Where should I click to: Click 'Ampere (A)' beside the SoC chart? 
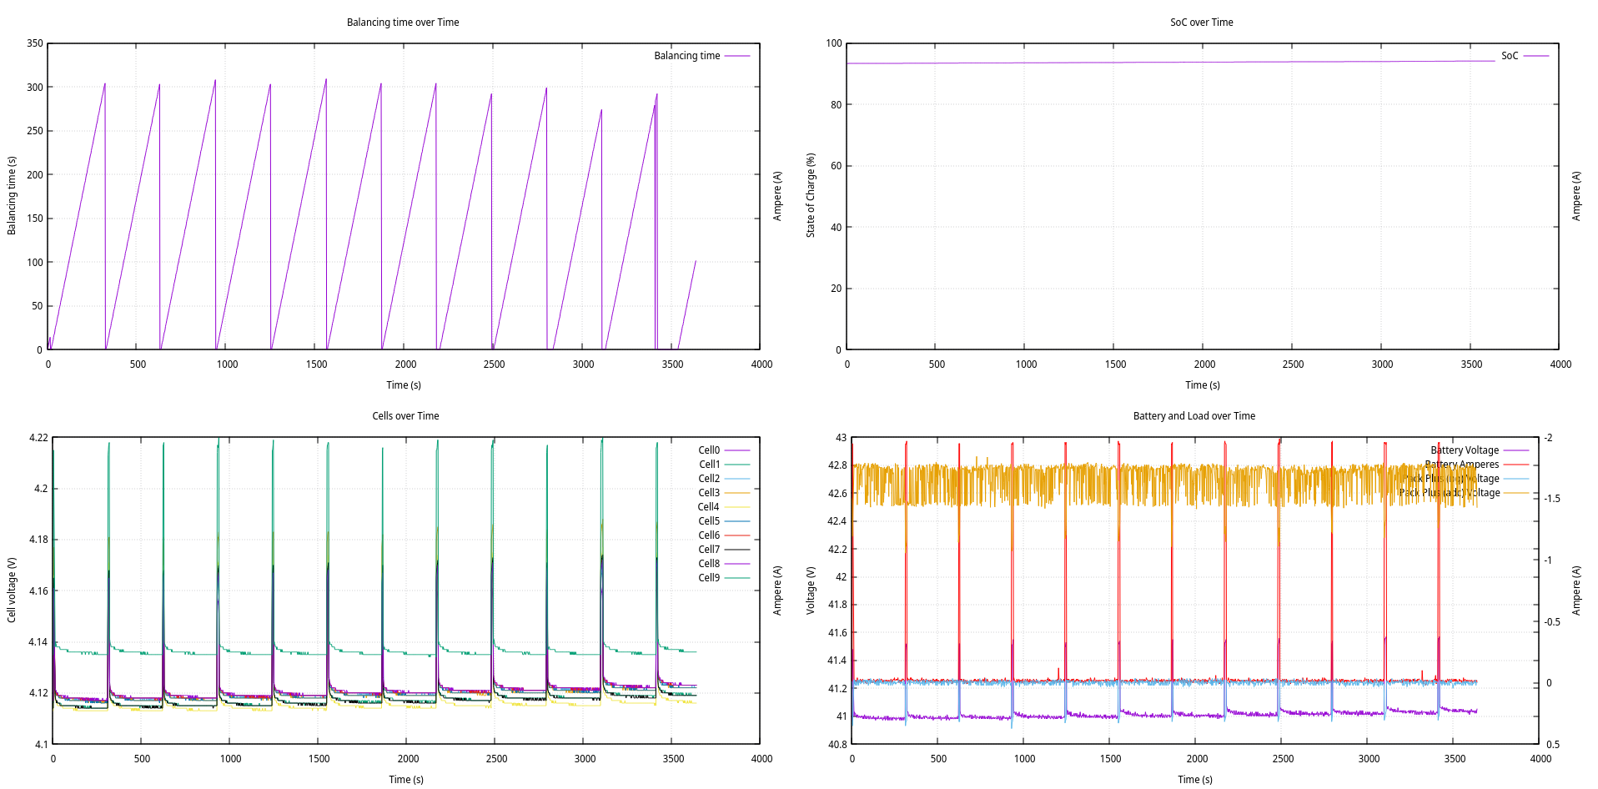click(x=1576, y=196)
